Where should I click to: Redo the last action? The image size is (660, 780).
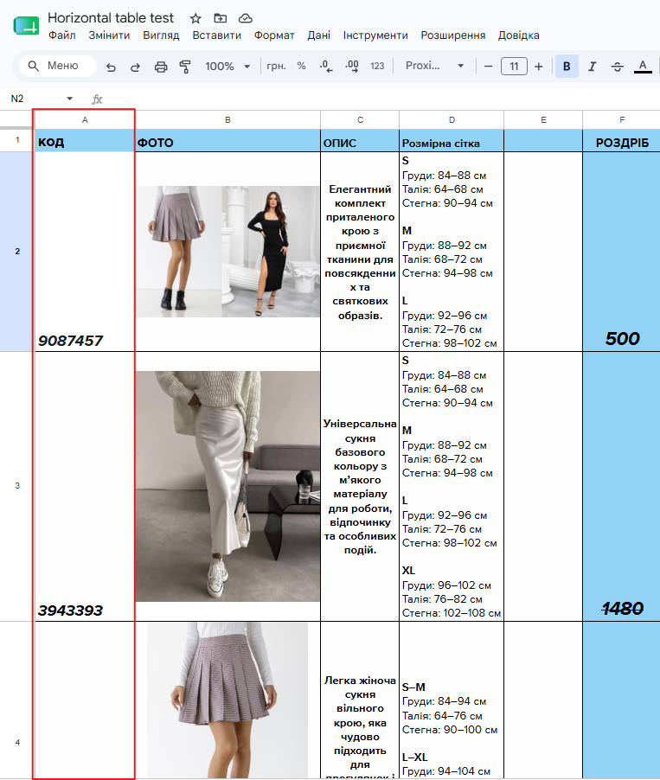pos(135,67)
